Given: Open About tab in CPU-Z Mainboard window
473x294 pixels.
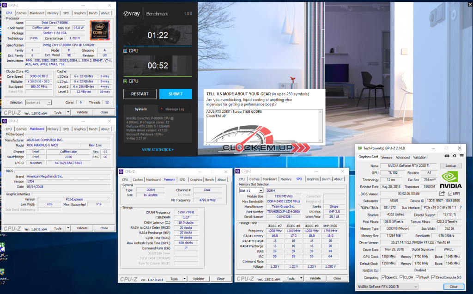Looking at the screenshot, I should coord(105,129).
